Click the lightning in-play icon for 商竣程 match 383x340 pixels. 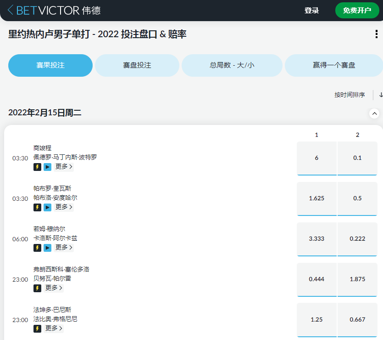pos(37,167)
